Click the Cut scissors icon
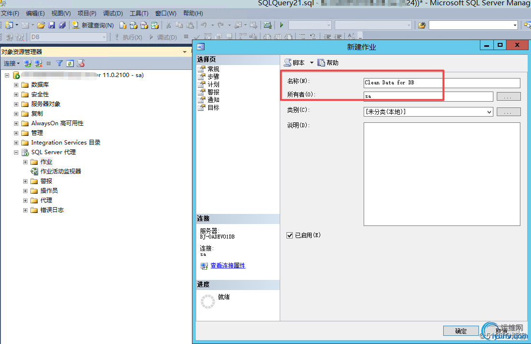Screen dimensions: 531x344 (168, 26)
